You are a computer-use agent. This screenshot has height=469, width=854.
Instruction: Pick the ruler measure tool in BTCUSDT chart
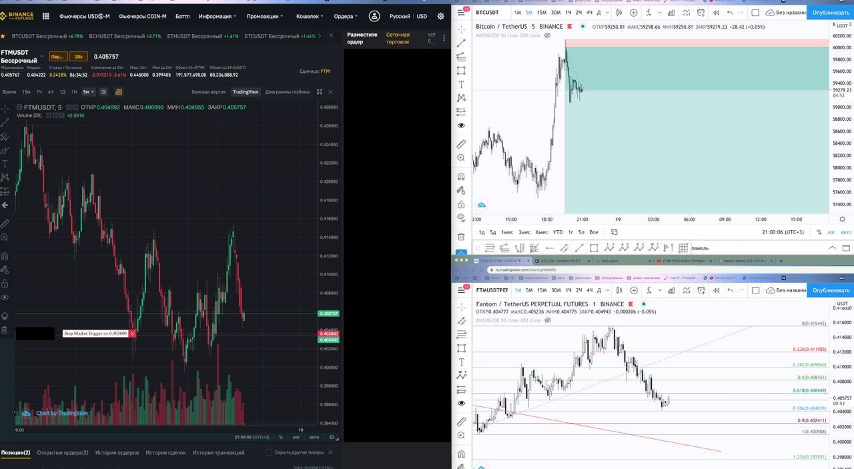[461, 144]
